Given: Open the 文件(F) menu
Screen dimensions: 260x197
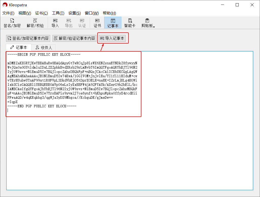Looking at the screenshot, I should pyautogui.click(x=8, y=13).
